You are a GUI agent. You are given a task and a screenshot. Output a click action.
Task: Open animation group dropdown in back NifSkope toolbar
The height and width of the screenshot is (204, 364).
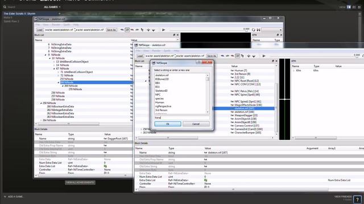(x=272, y=30)
